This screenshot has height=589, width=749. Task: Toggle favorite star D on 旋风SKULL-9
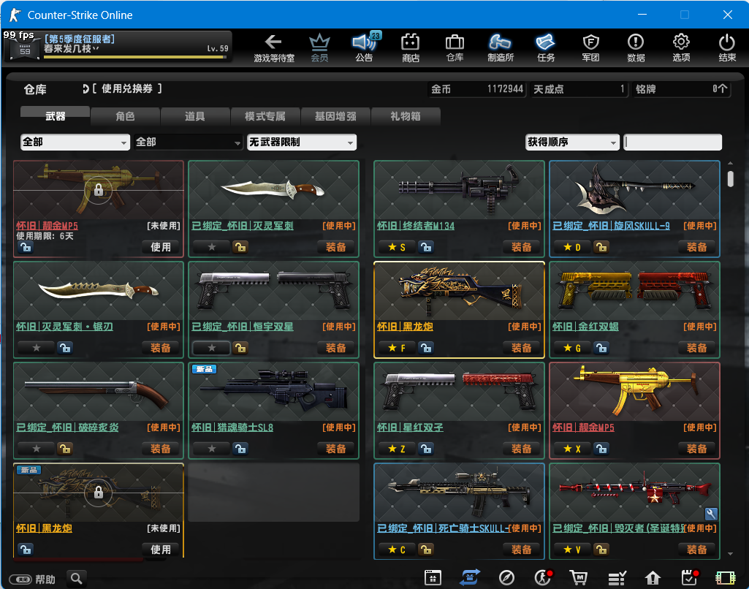click(x=572, y=247)
